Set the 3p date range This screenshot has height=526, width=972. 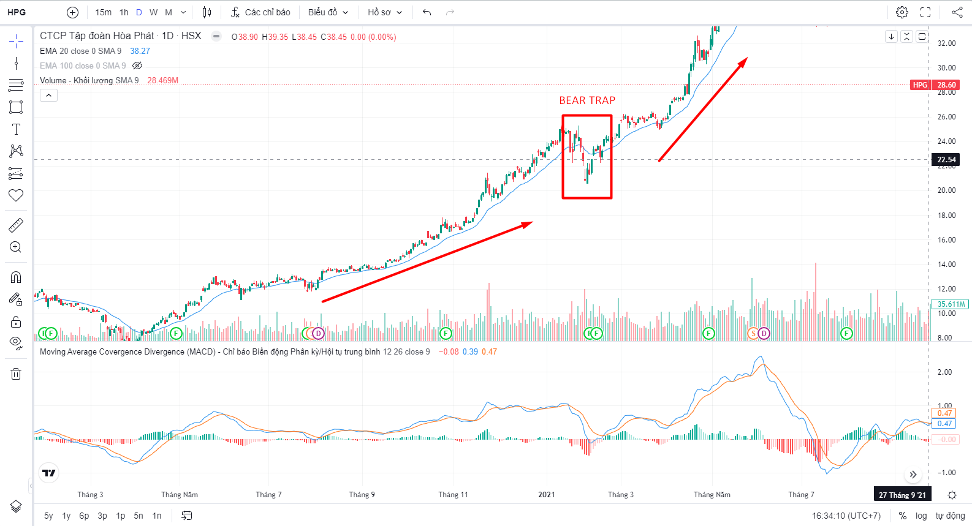(102, 516)
